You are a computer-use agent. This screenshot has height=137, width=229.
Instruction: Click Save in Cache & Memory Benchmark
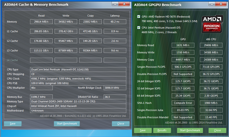(x=13, y=123)
